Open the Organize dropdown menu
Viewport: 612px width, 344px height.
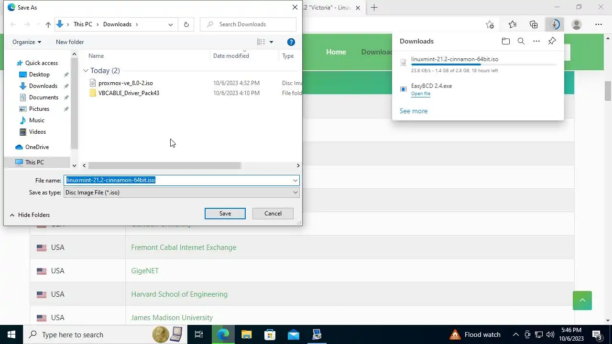(x=27, y=42)
